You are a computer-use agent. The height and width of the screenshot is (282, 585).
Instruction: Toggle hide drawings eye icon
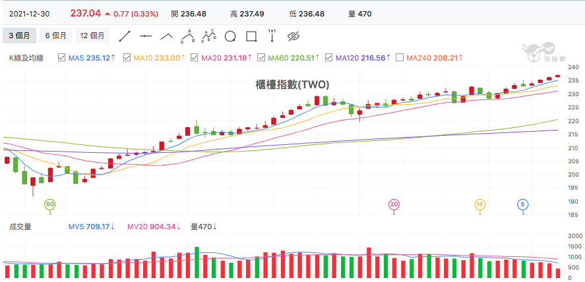(x=293, y=36)
